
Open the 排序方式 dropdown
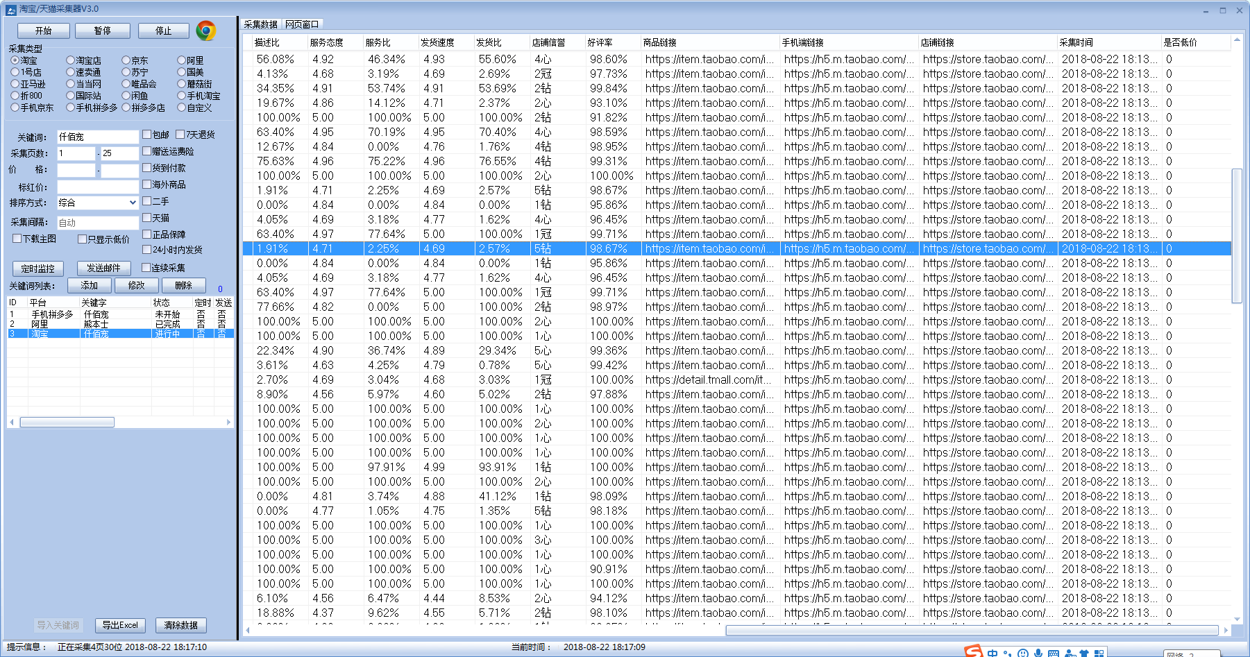[x=98, y=203]
